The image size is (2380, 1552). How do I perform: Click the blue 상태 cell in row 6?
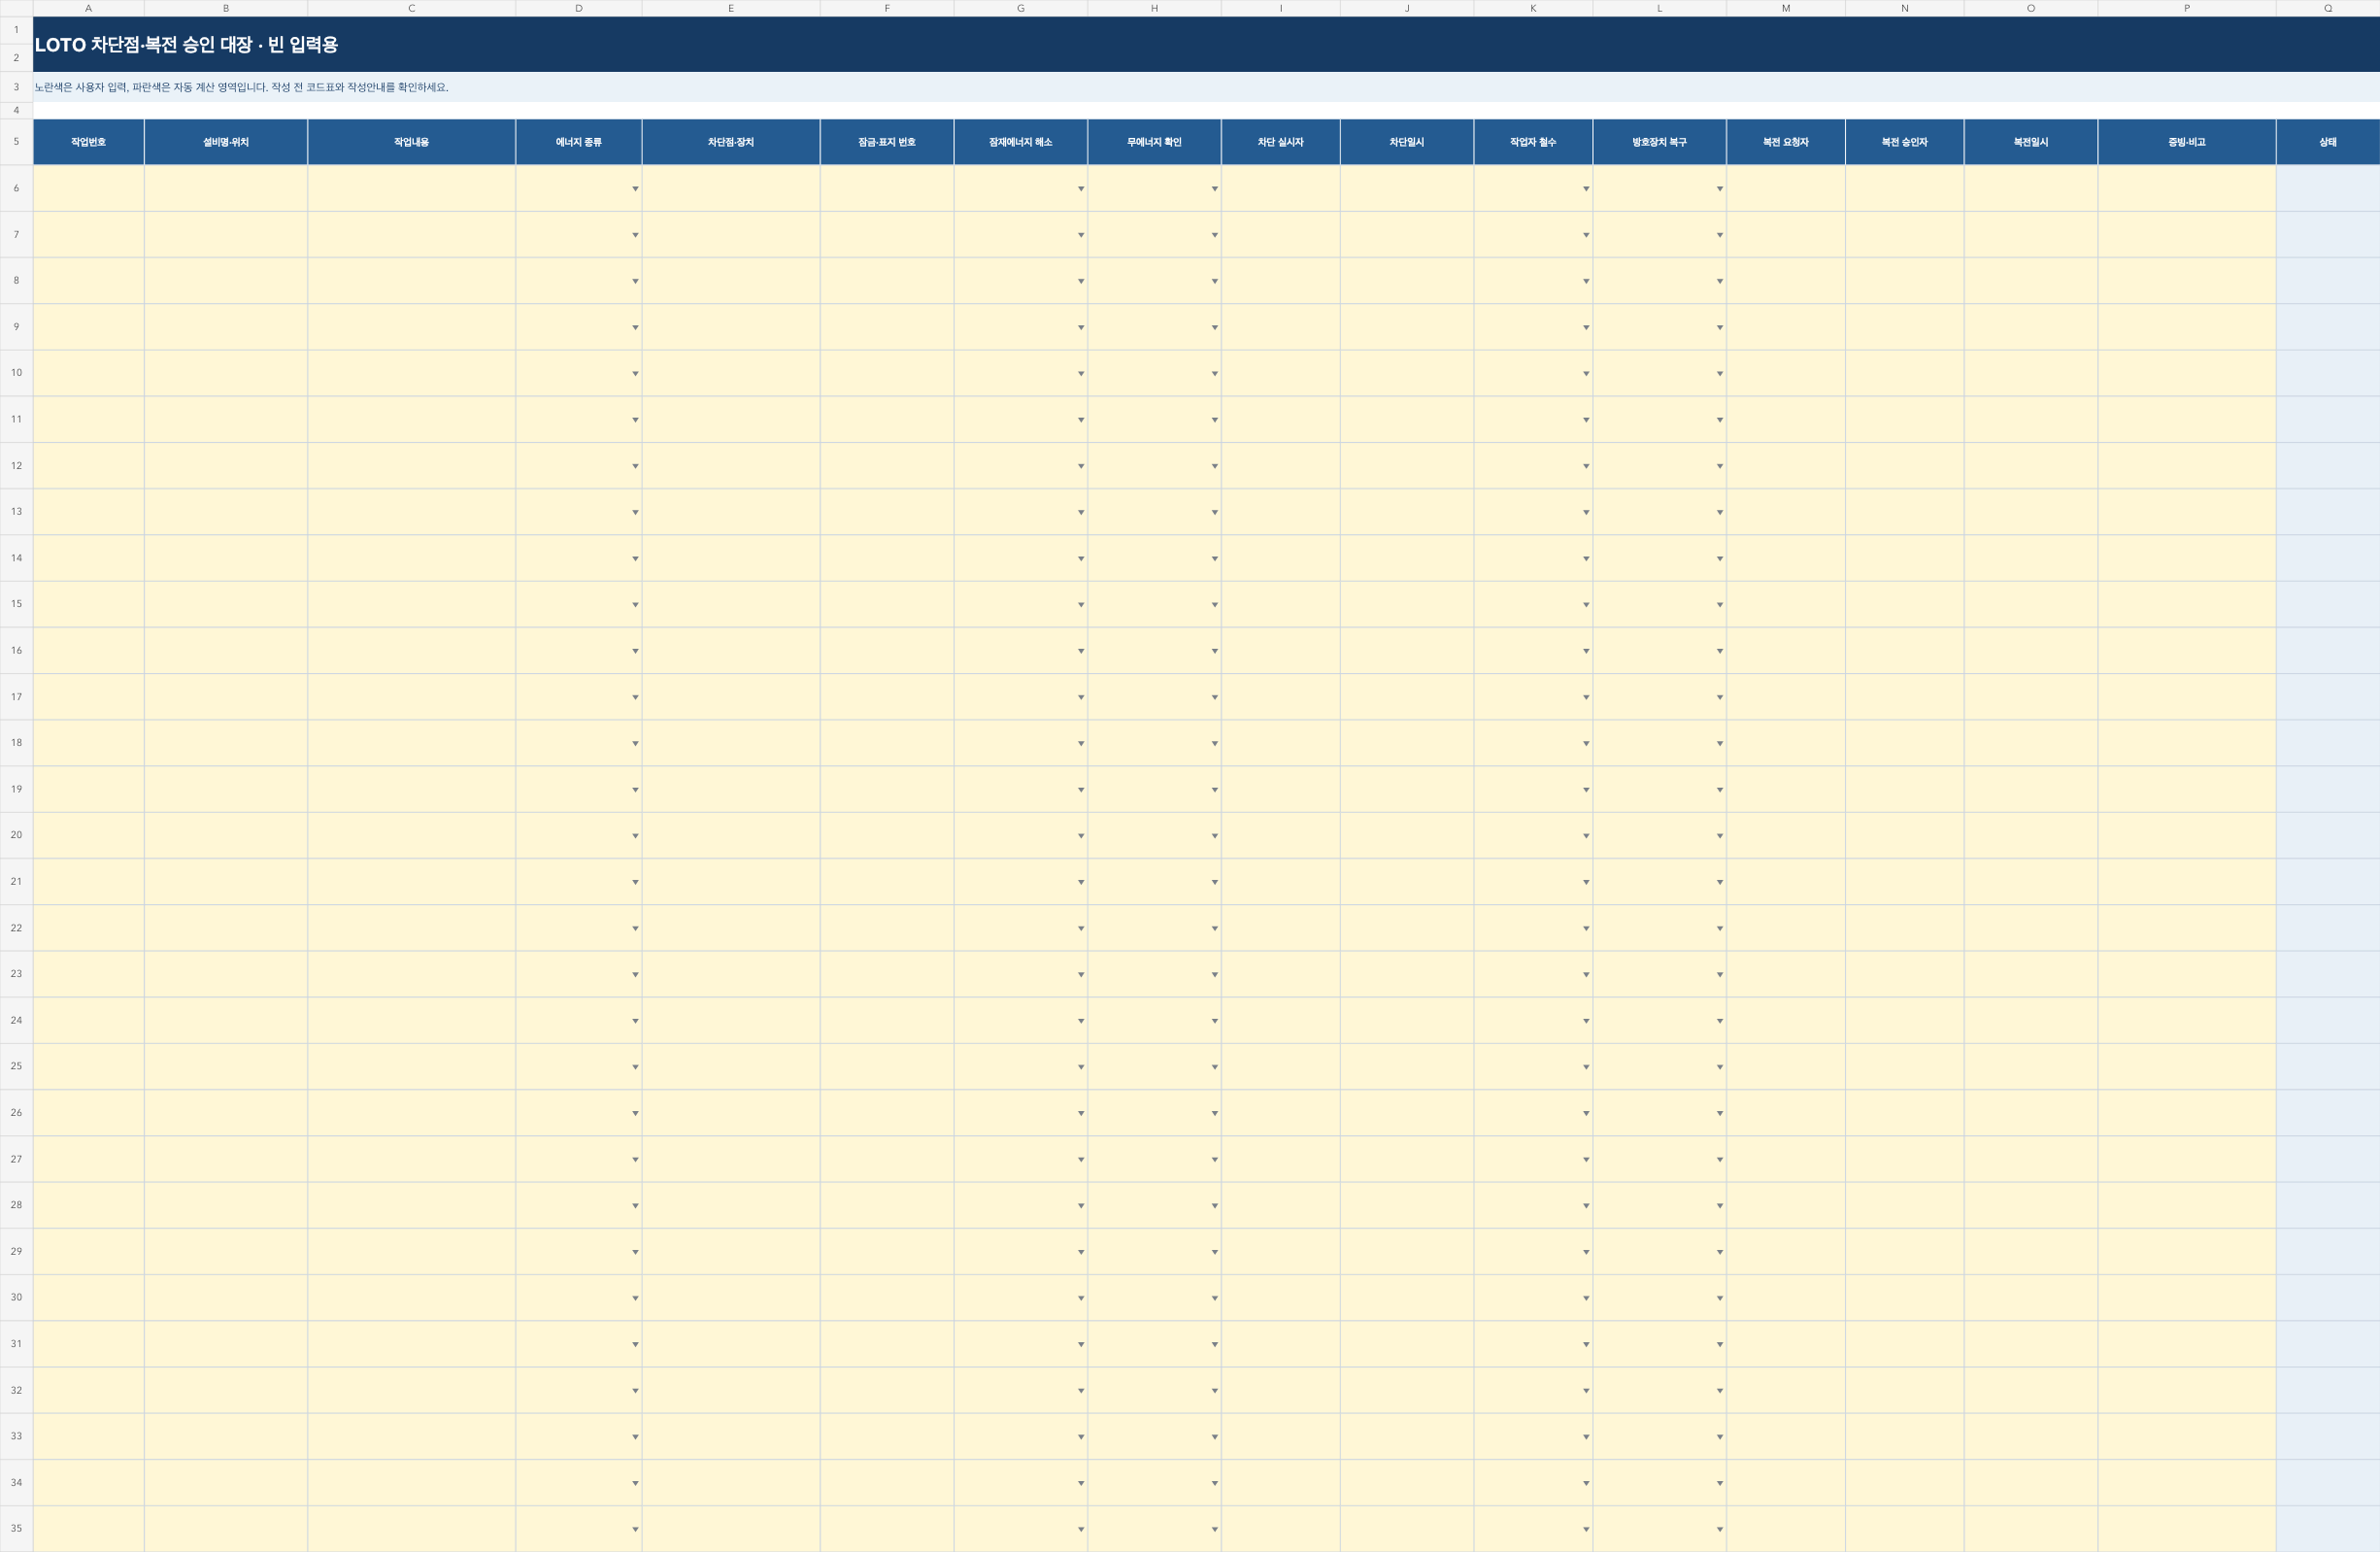pos(2328,188)
